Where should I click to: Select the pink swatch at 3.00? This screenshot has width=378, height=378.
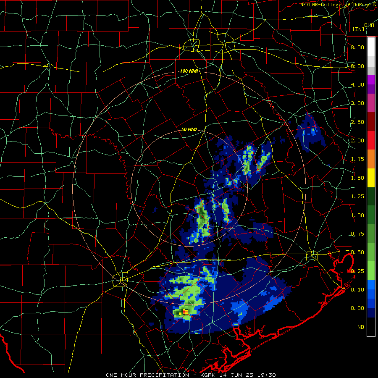tap(371, 103)
